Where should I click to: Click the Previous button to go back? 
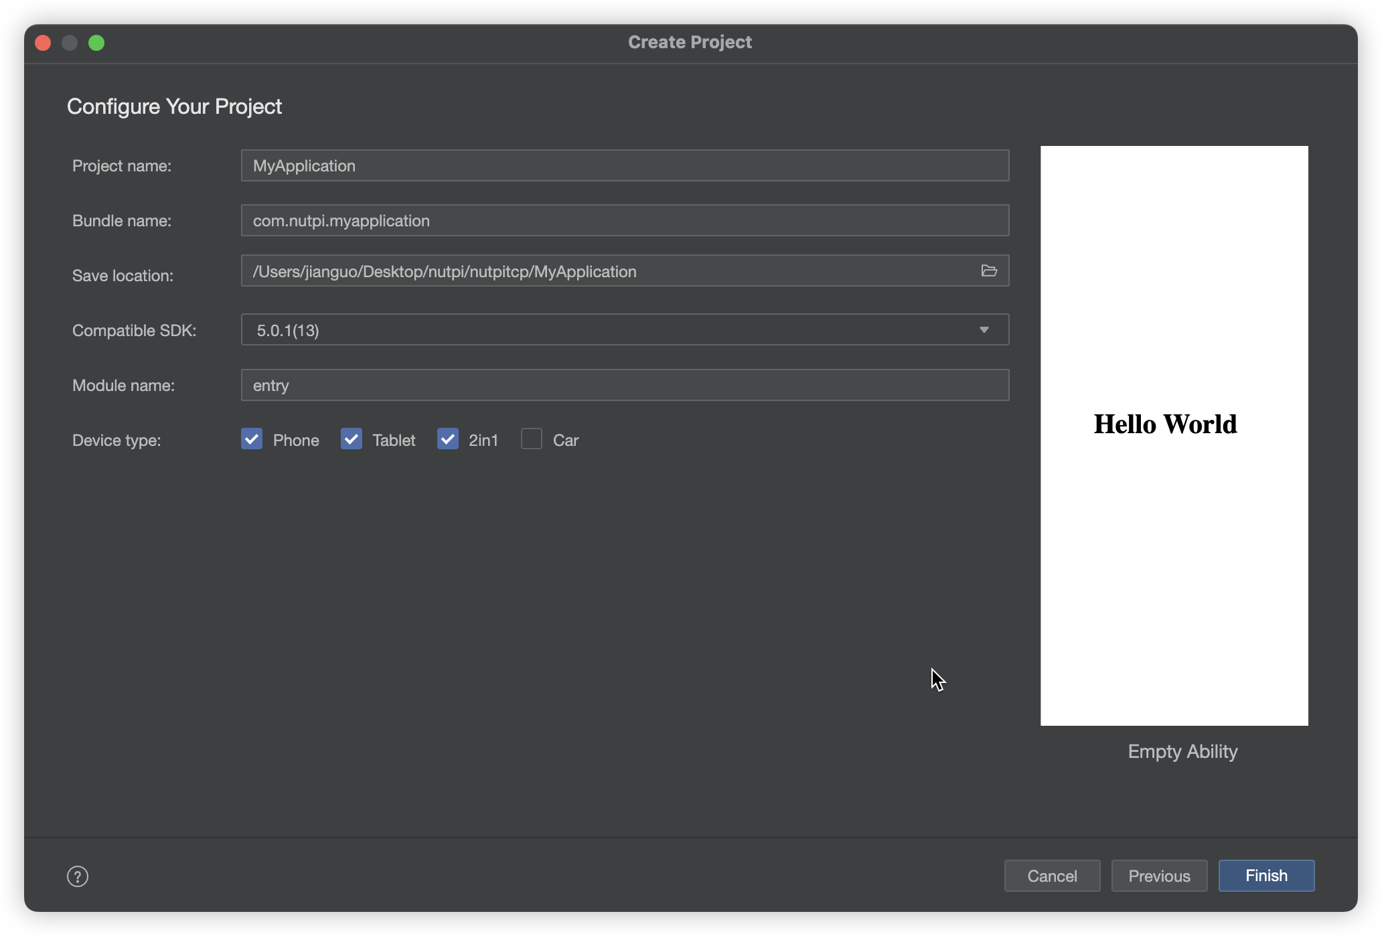[x=1160, y=876]
